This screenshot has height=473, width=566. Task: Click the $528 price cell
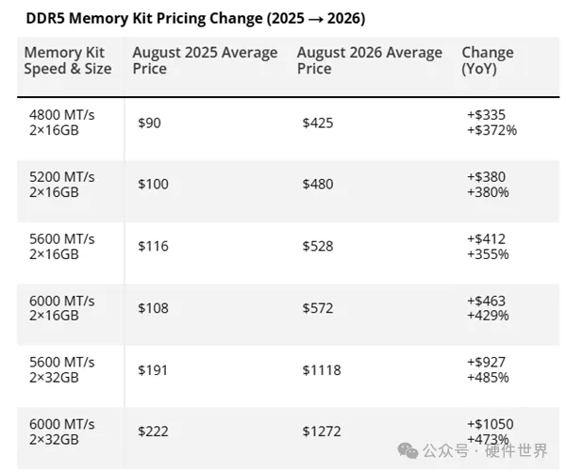tap(318, 246)
